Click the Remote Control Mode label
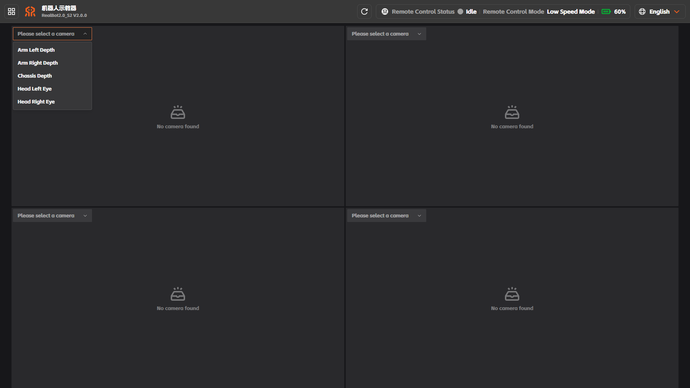 [x=513, y=11]
